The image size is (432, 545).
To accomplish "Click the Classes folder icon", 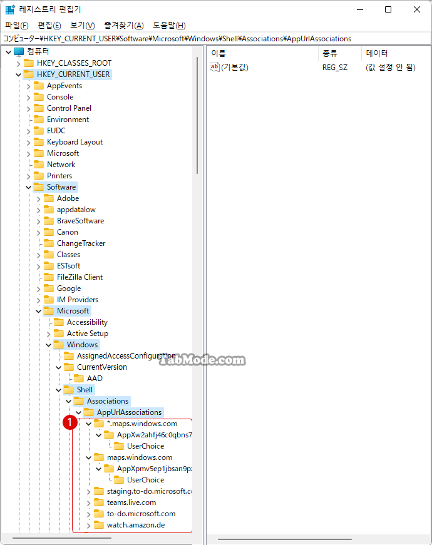I will 49,255.
